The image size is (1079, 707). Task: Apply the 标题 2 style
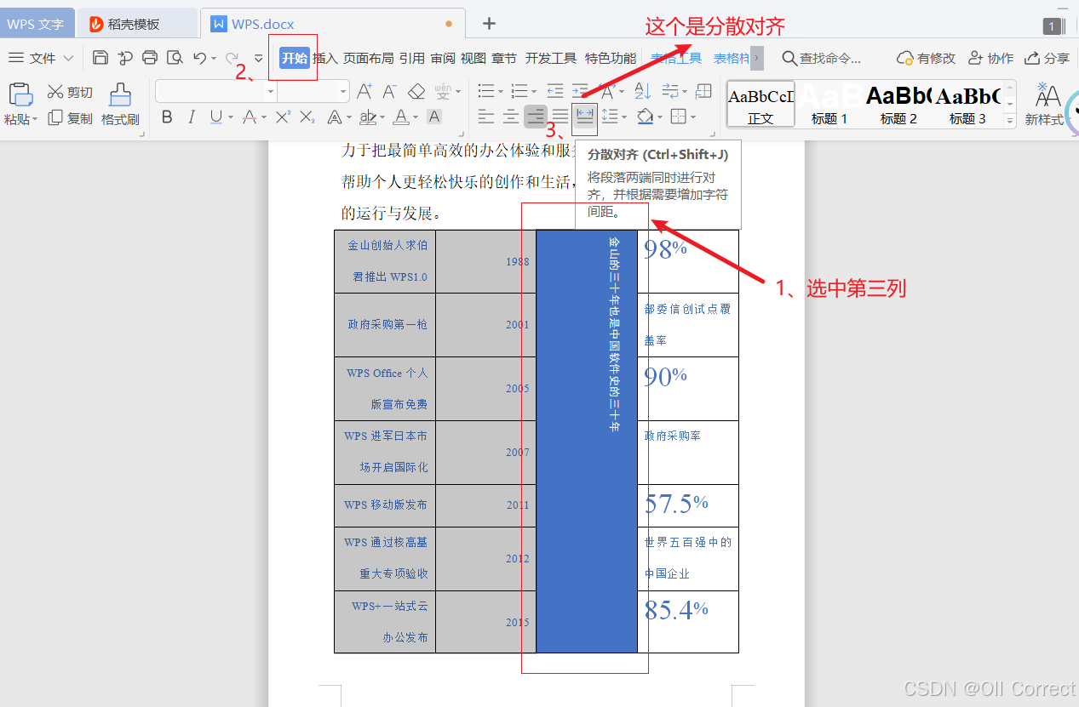(x=898, y=104)
